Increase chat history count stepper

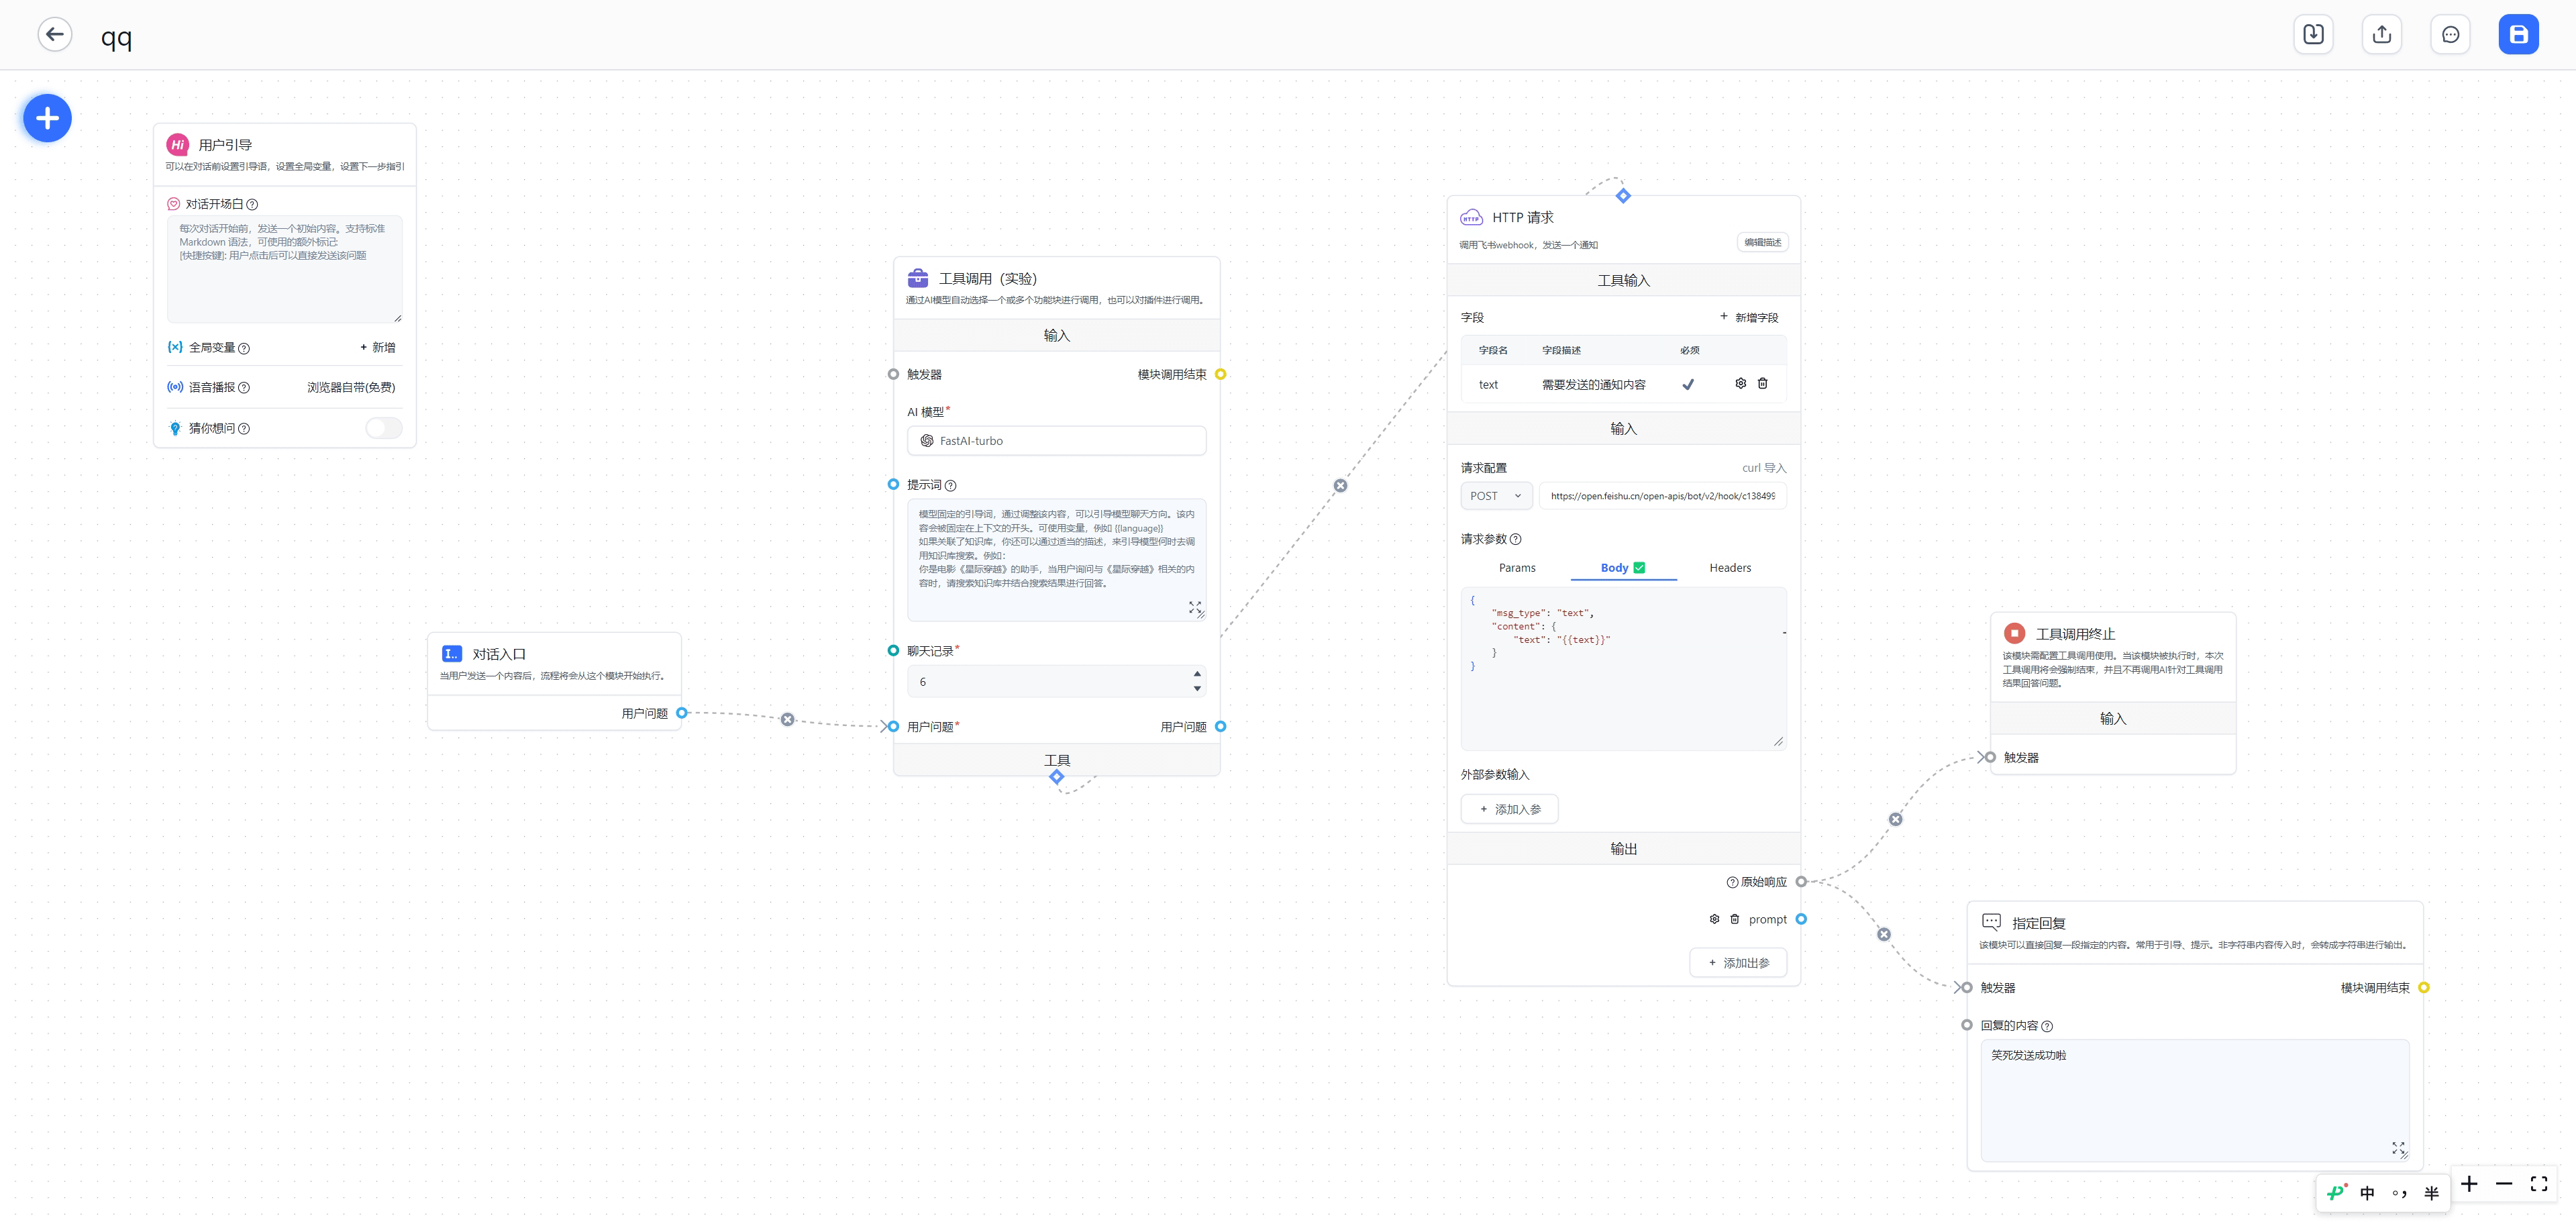(1197, 675)
